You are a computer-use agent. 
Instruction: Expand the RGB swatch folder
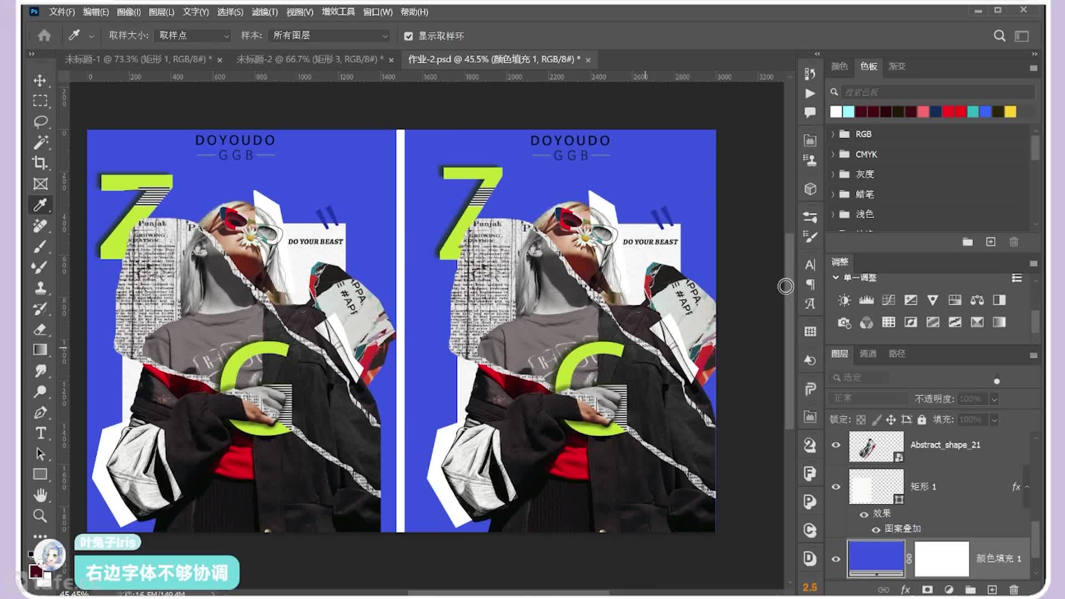[x=833, y=134]
